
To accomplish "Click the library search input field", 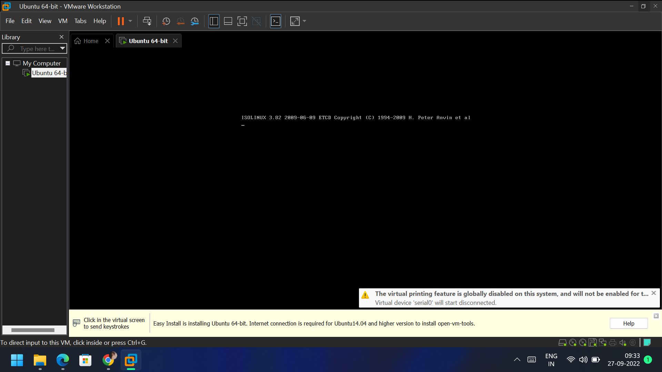I will pos(37,49).
